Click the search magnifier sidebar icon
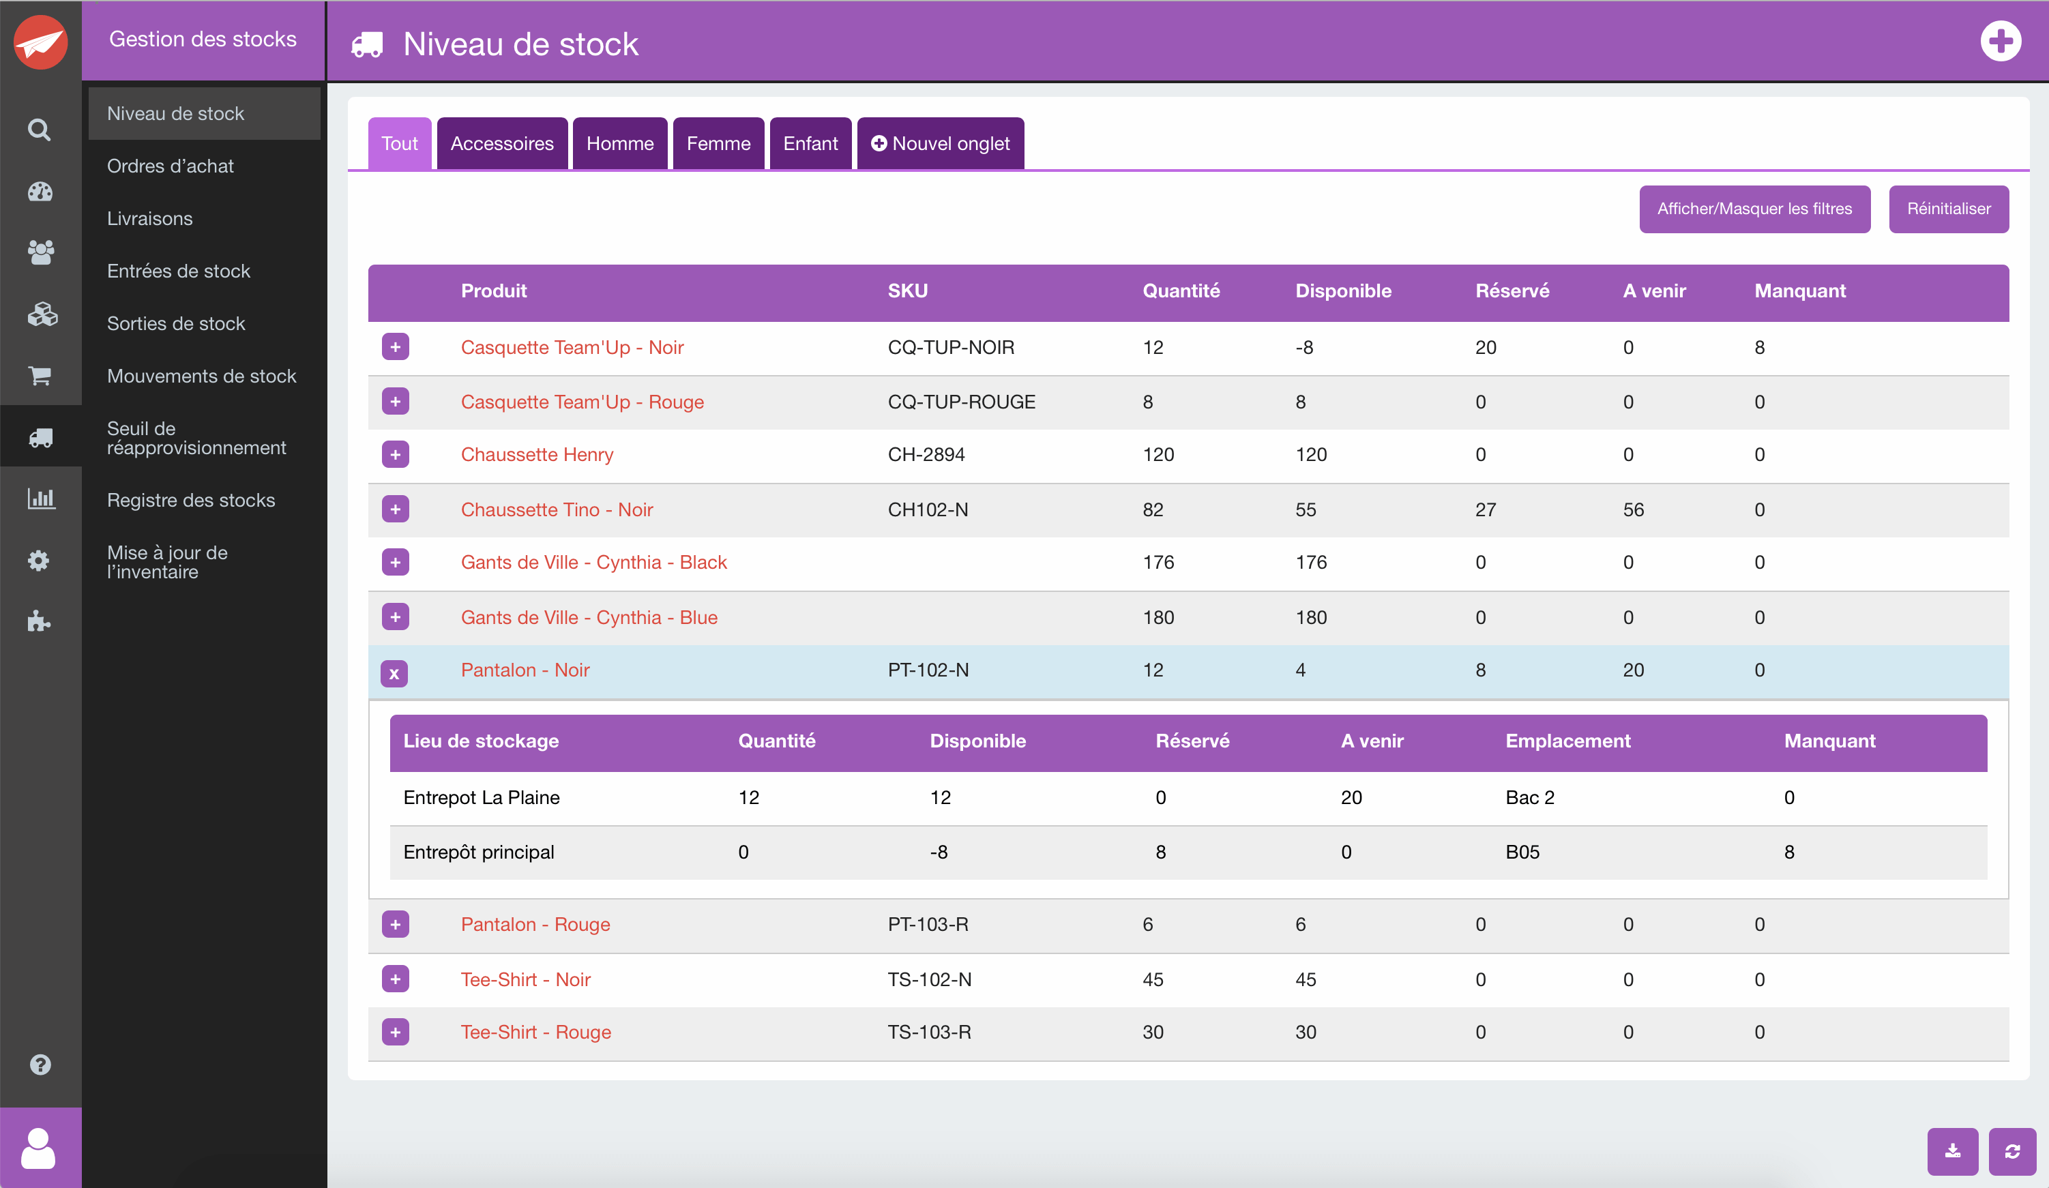The height and width of the screenshot is (1188, 2049). [39, 130]
